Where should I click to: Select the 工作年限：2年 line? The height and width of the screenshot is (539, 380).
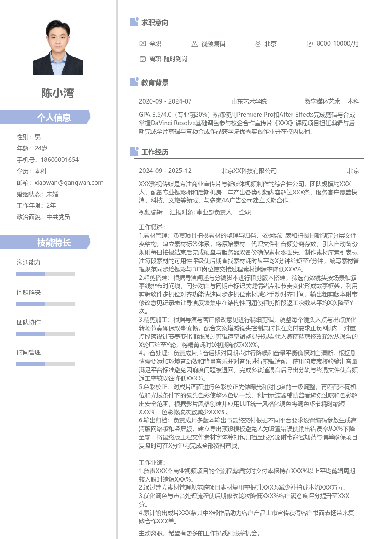pos(36,205)
